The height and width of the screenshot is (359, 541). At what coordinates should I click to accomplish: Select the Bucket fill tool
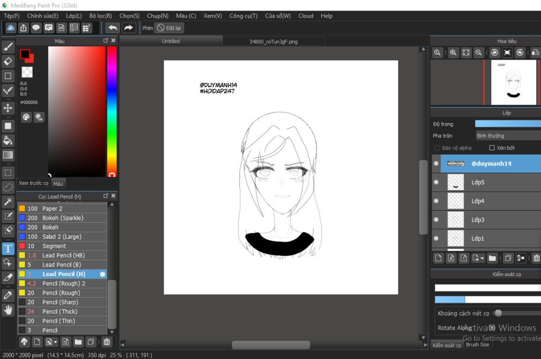pyautogui.click(x=8, y=140)
